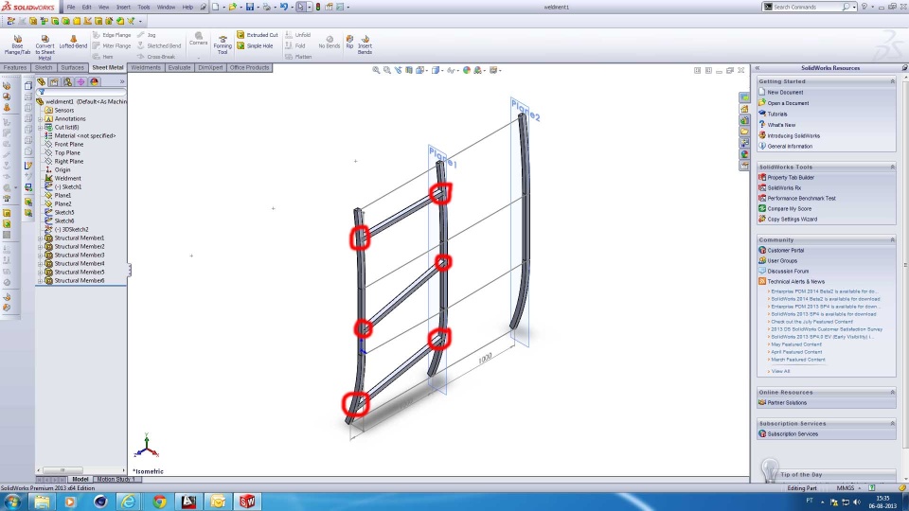This screenshot has height=511, width=909.
Task: Open Appearances tab in task pane
Action: pos(744,154)
